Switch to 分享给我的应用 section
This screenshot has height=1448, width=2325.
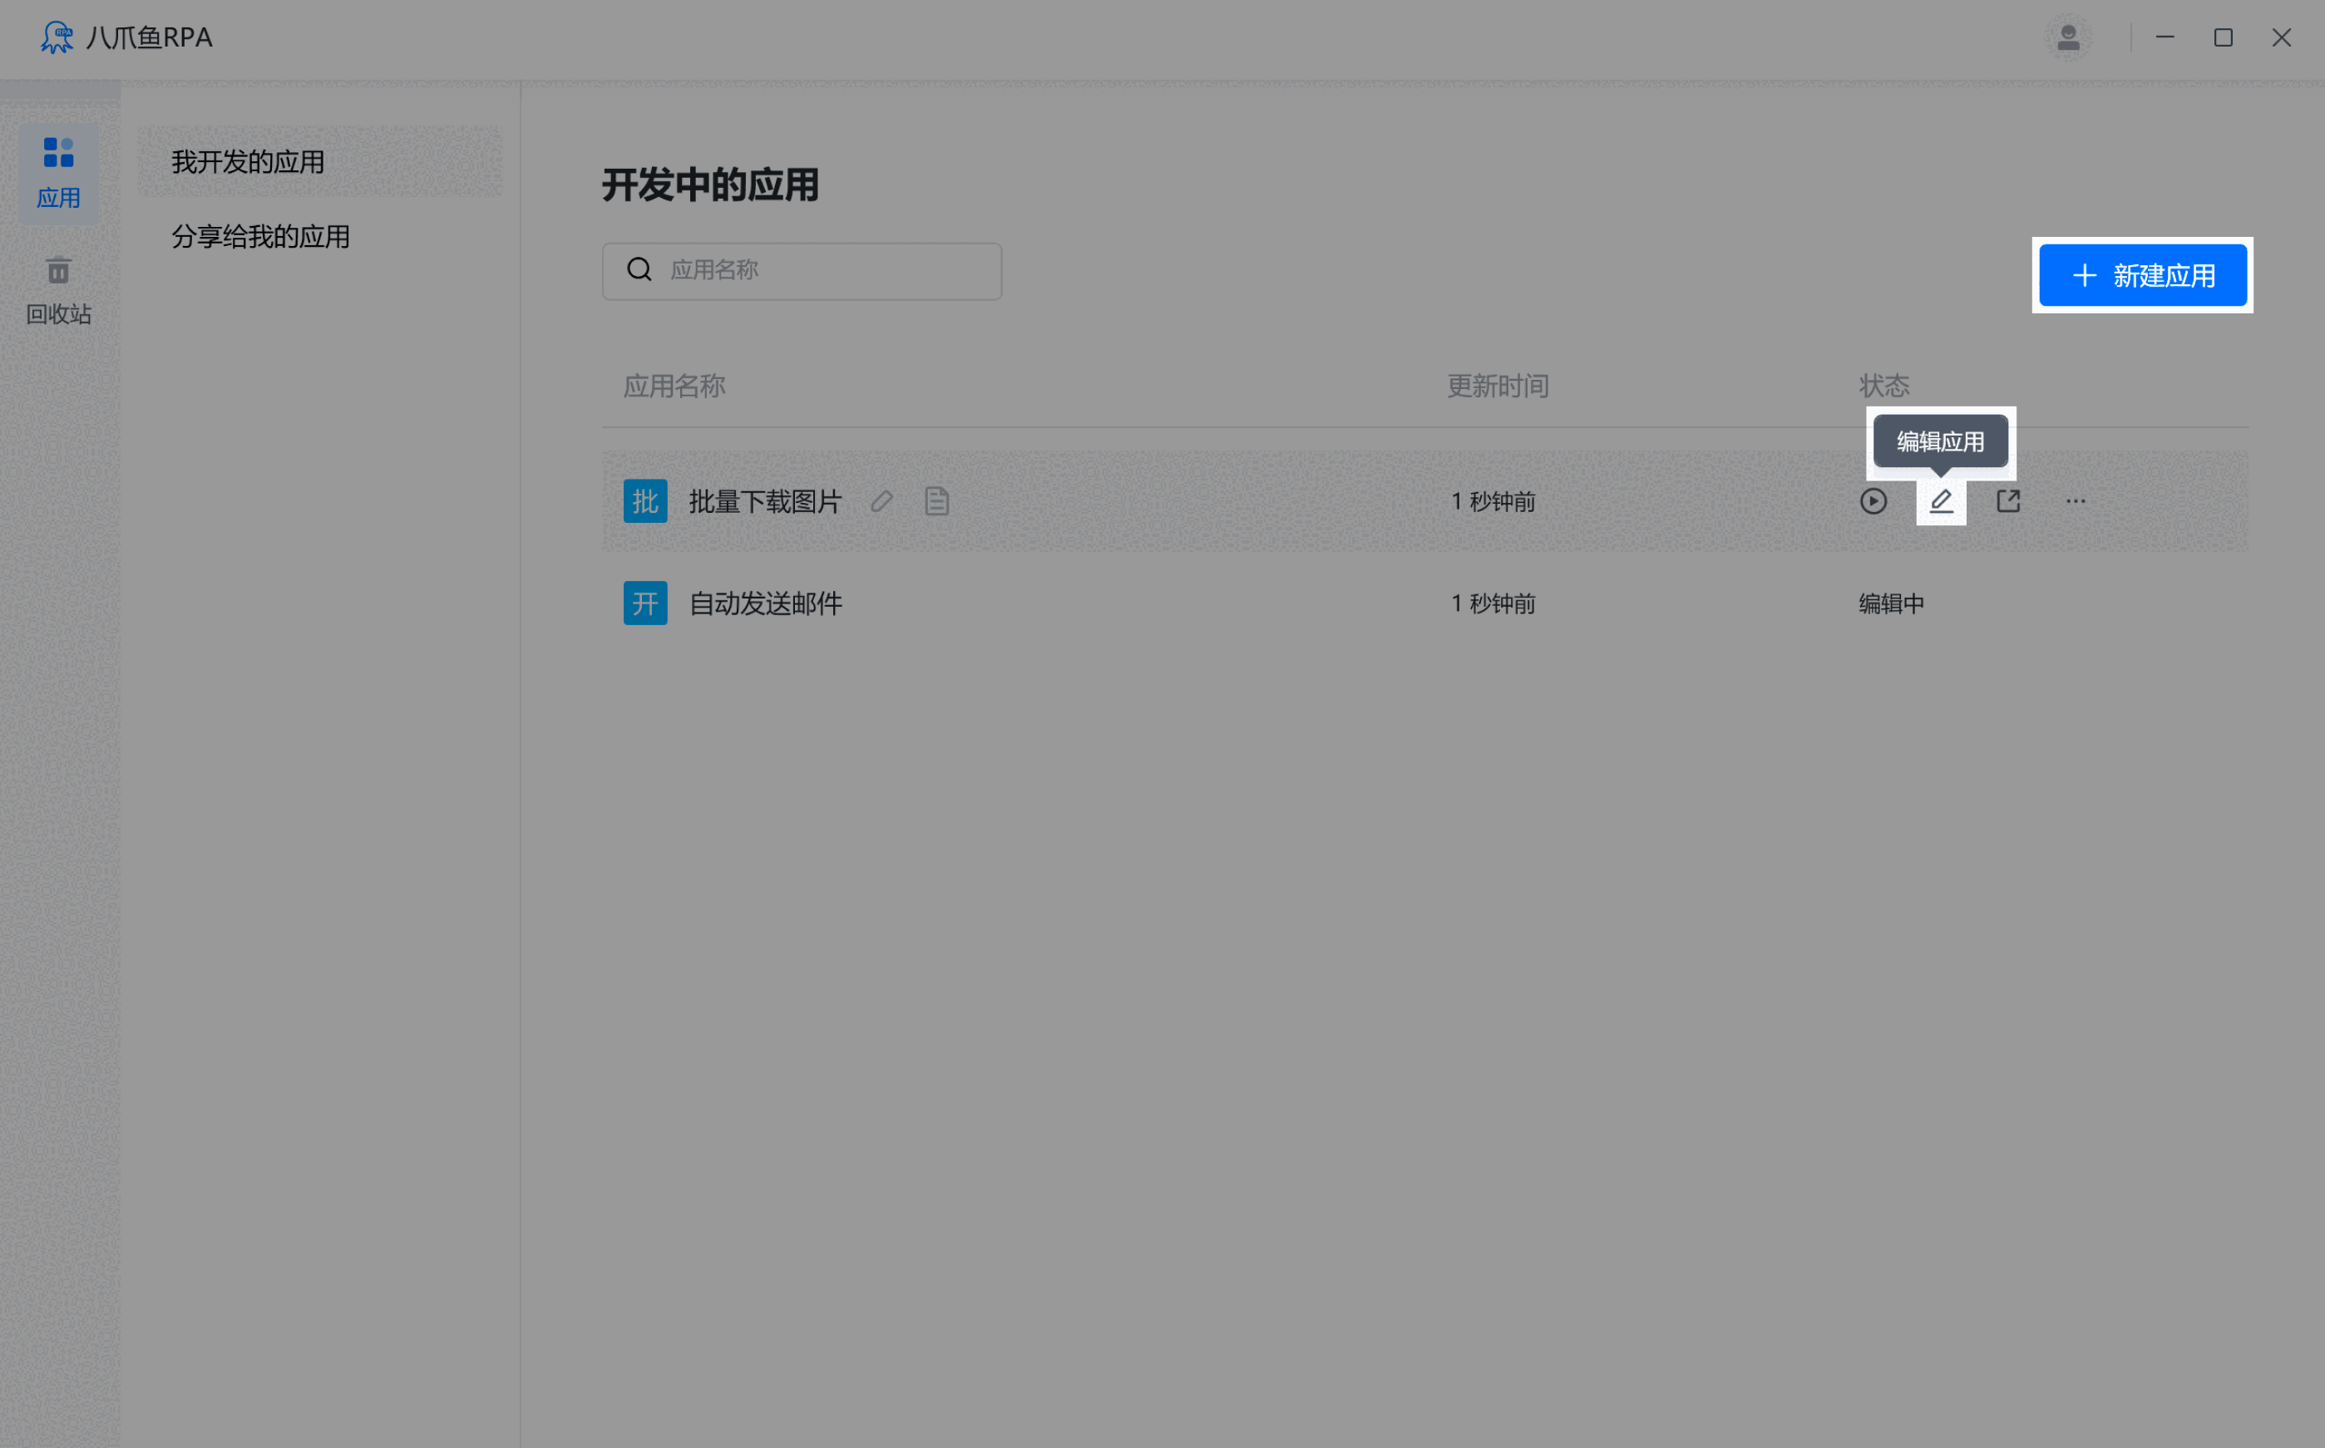pos(260,235)
